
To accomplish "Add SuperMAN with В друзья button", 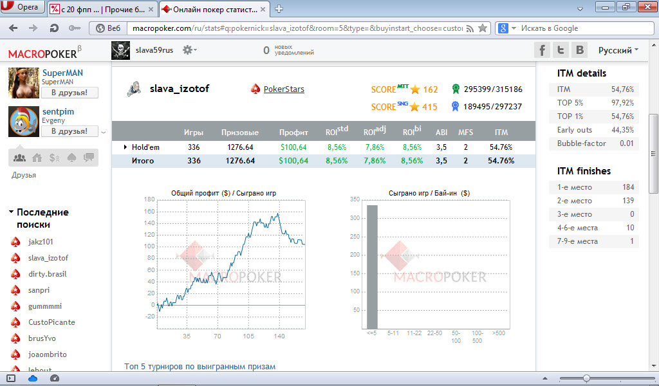I will pos(70,93).
